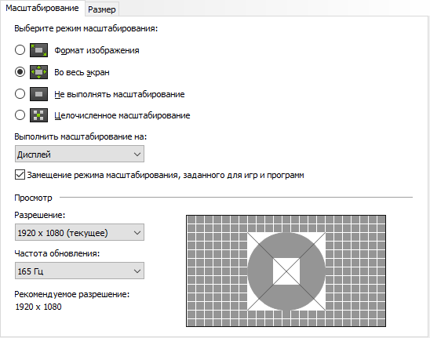This screenshot has height=338, width=430.
Task: Click the integer scaling checkered icon
Action: pos(38,115)
